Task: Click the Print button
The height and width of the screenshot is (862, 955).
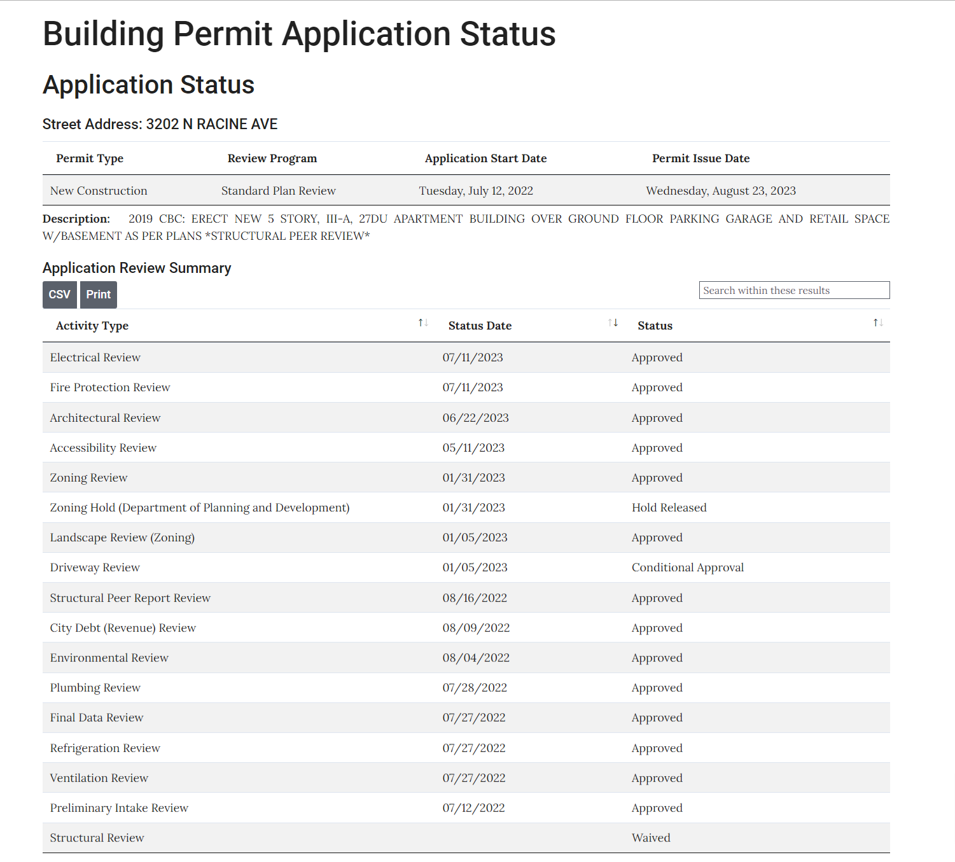Action: click(x=99, y=295)
